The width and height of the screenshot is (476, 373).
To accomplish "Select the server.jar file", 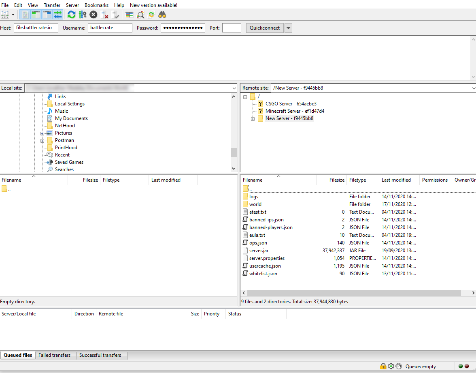I will tap(259, 251).
